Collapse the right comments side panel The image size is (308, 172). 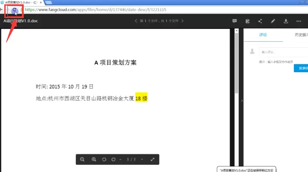(x=242, y=101)
